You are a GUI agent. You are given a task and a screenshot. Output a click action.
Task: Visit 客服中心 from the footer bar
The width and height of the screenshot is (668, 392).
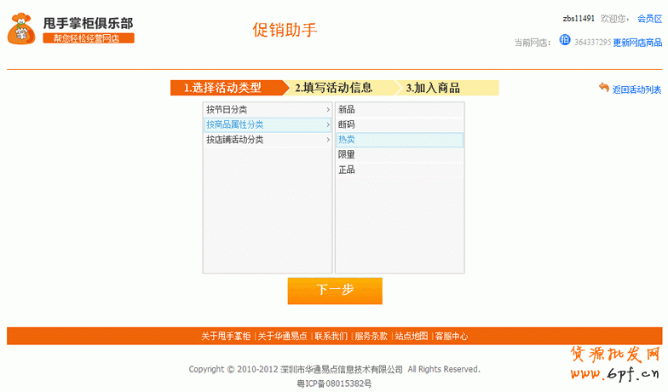click(451, 337)
